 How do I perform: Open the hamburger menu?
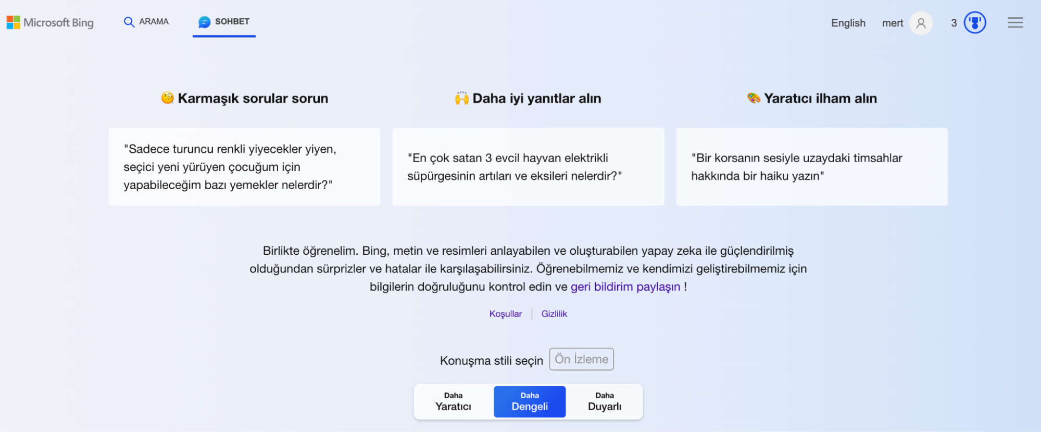coord(1015,22)
